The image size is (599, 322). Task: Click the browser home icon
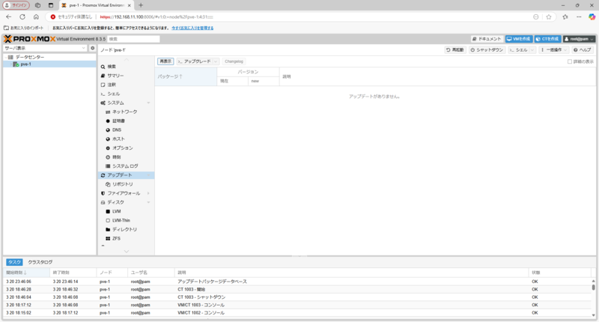[36, 16]
